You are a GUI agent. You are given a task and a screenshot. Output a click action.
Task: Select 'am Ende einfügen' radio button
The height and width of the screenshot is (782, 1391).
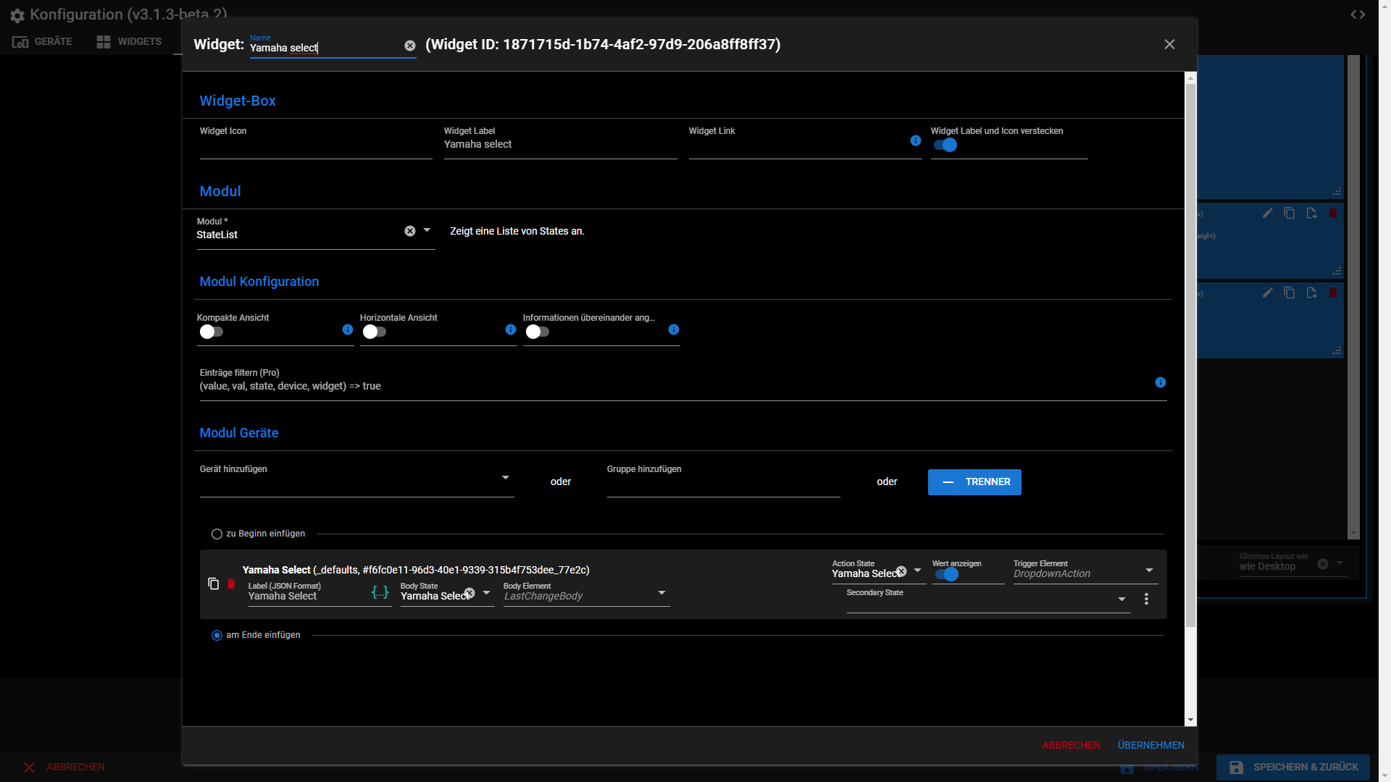click(x=217, y=635)
